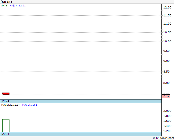Click the 9.00 price axis label

click(166, 61)
